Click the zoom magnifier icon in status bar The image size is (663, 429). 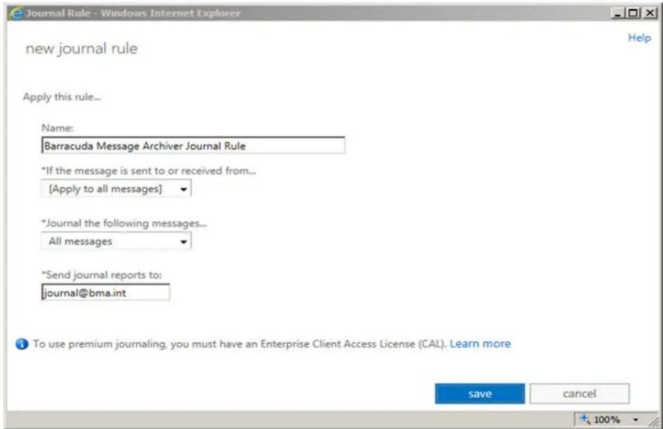point(584,419)
